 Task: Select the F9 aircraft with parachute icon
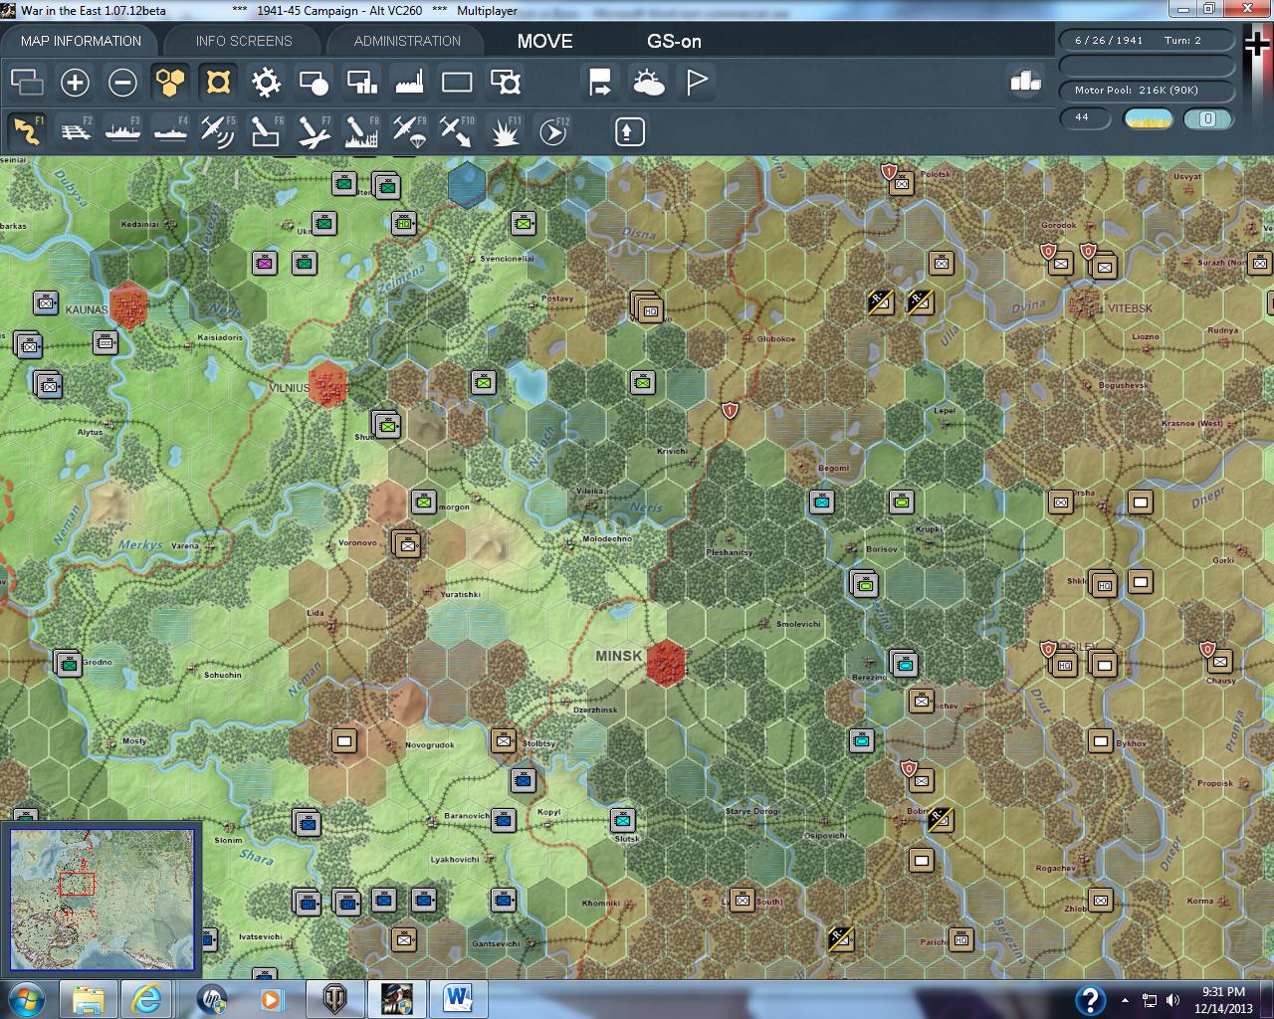click(x=409, y=131)
